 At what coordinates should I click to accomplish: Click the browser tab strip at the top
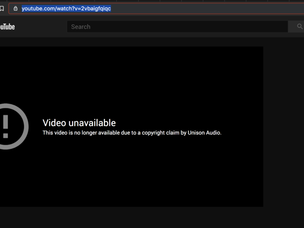[x=152, y=1]
